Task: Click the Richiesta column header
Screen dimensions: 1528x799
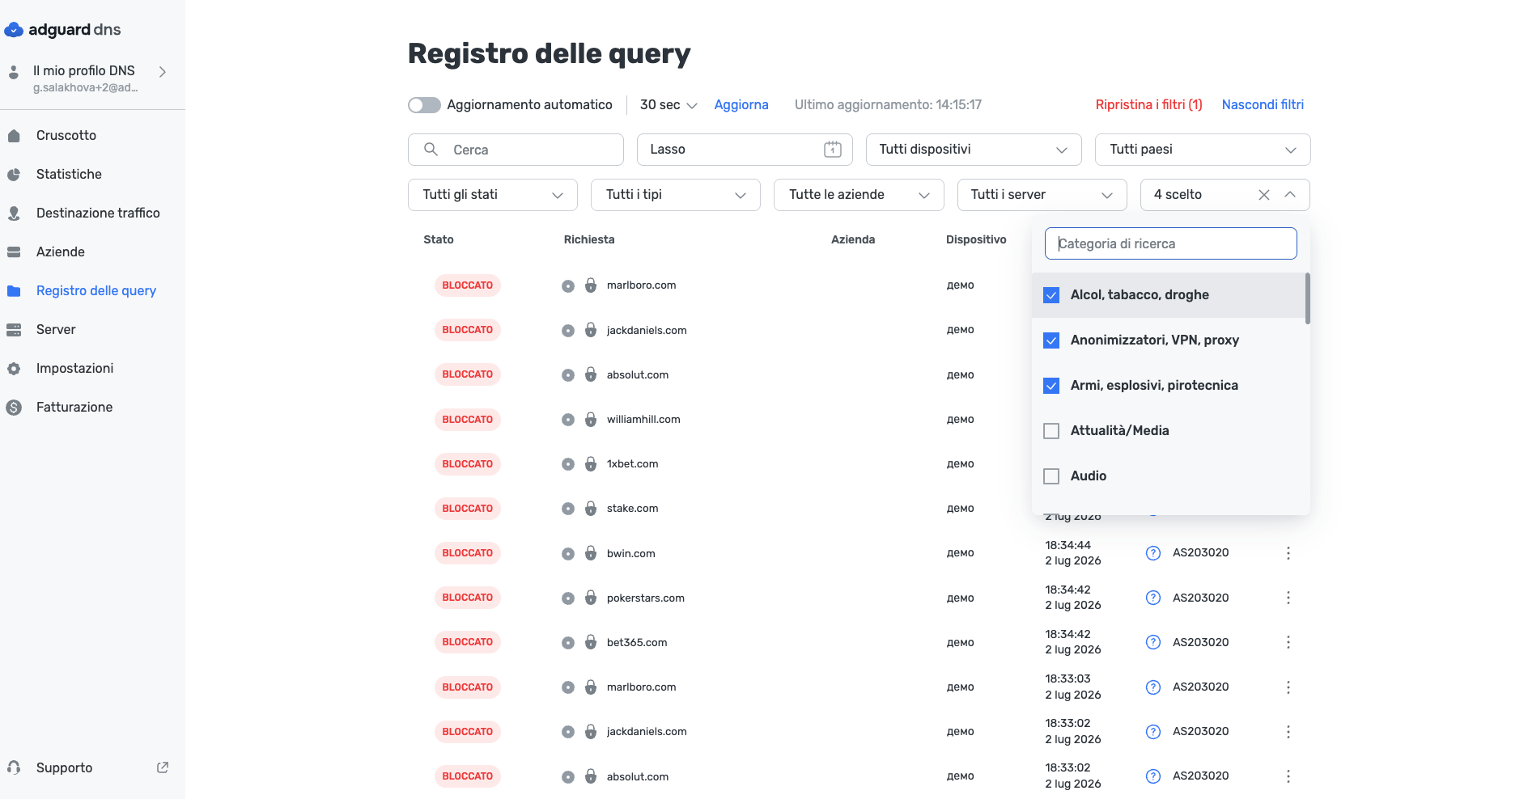Action: (x=589, y=239)
